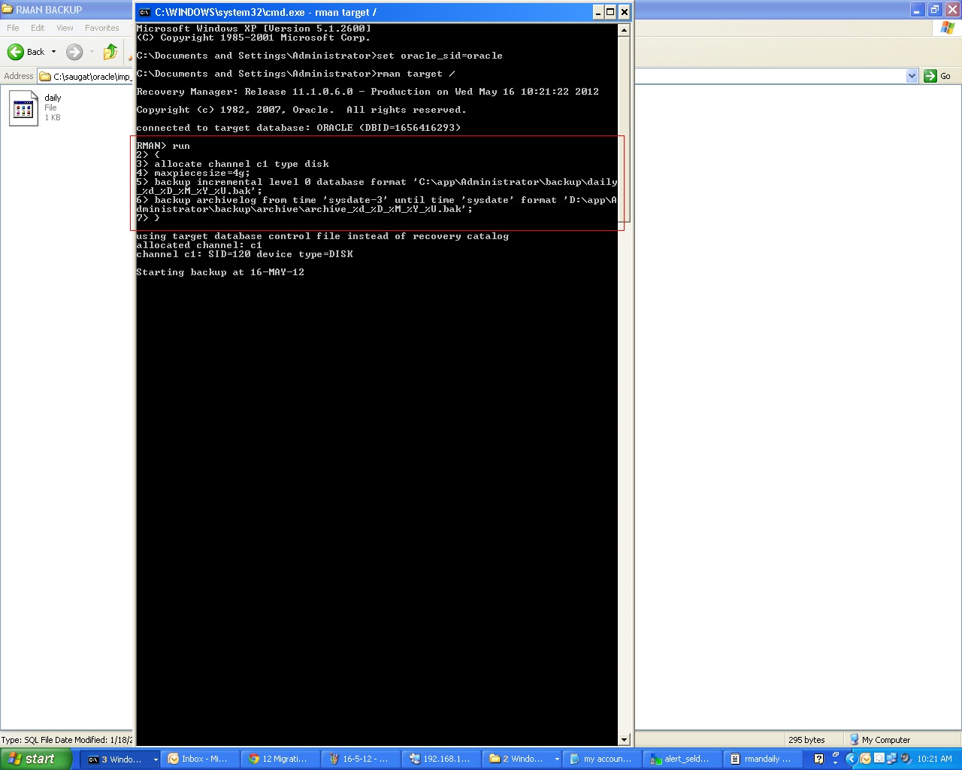
Task: Open the Inbox taskbar icon
Action: coord(199,759)
